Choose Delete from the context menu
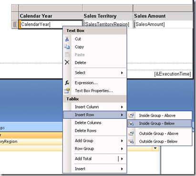196x176 pixels. [95, 63]
